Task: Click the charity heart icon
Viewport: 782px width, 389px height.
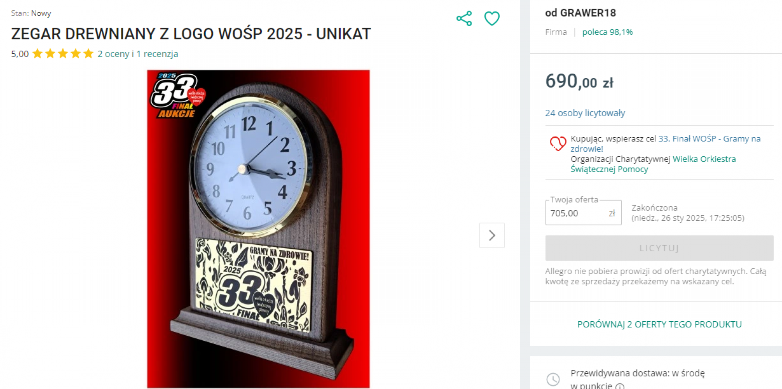Action: (x=558, y=143)
